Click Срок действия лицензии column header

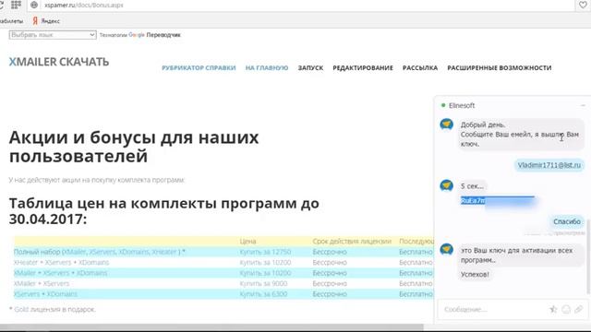tap(352, 242)
